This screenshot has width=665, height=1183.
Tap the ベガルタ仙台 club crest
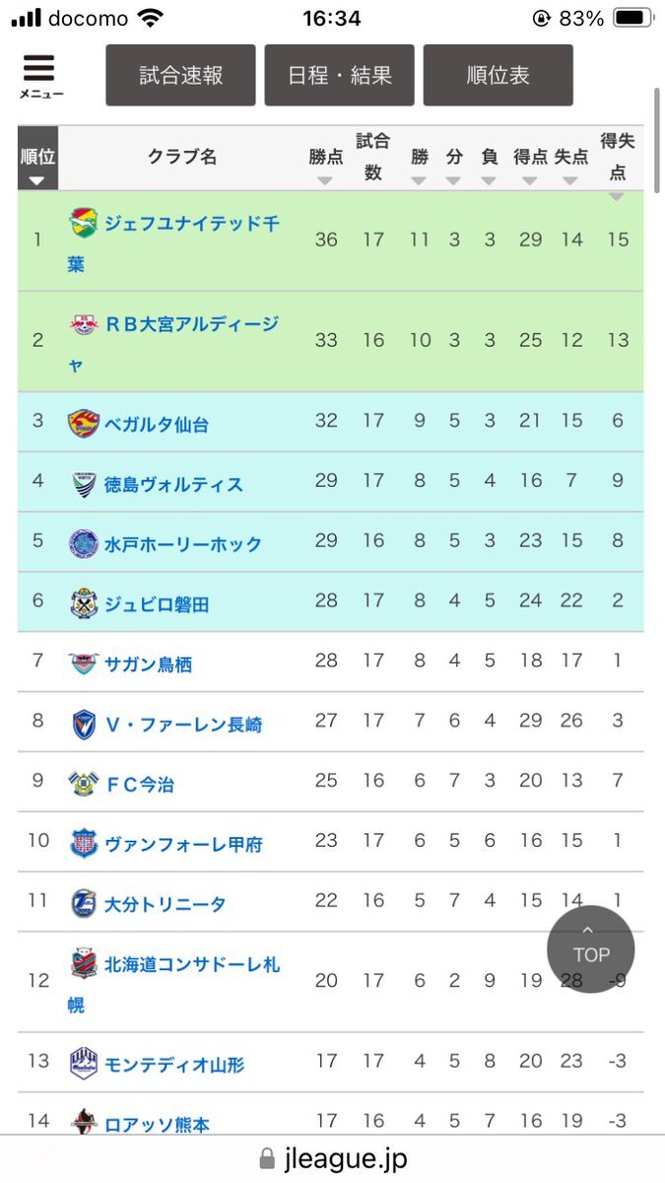tap(84, 424)
